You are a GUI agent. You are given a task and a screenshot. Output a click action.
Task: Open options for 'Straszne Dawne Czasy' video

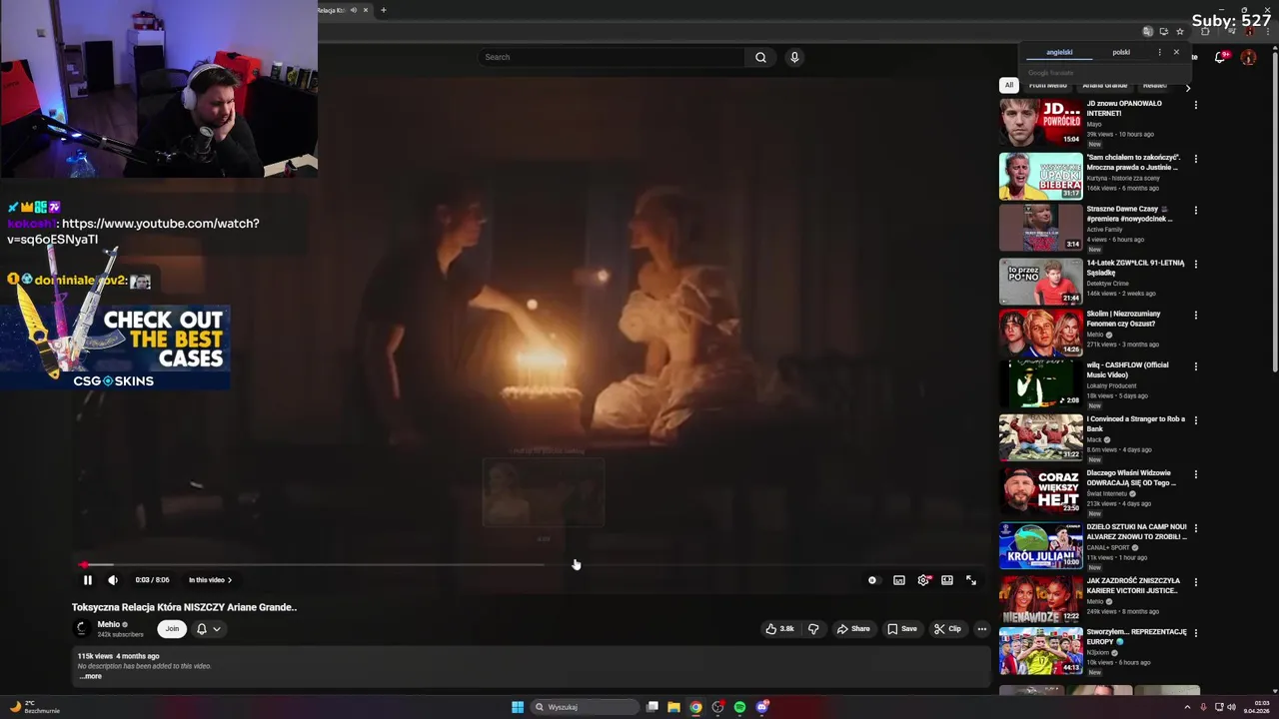click(x=1195, y=211)
